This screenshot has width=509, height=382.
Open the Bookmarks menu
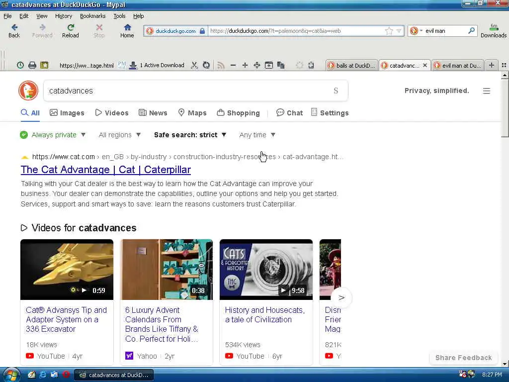(x=92, y=16)
